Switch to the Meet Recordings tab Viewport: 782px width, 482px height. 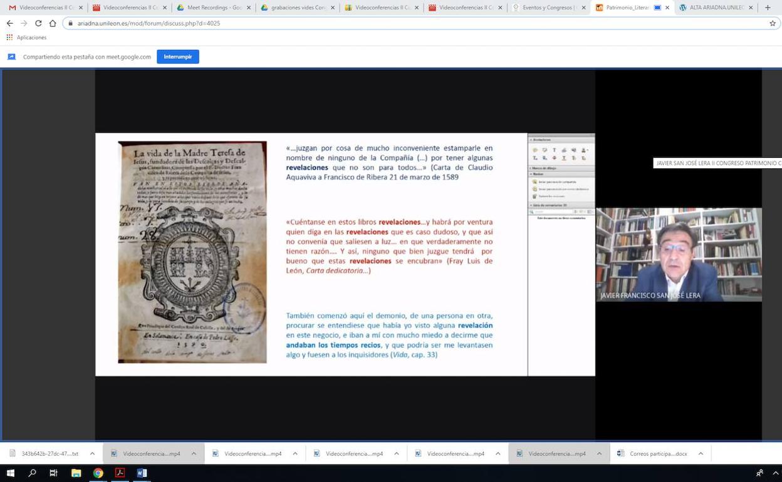point(213,8)
